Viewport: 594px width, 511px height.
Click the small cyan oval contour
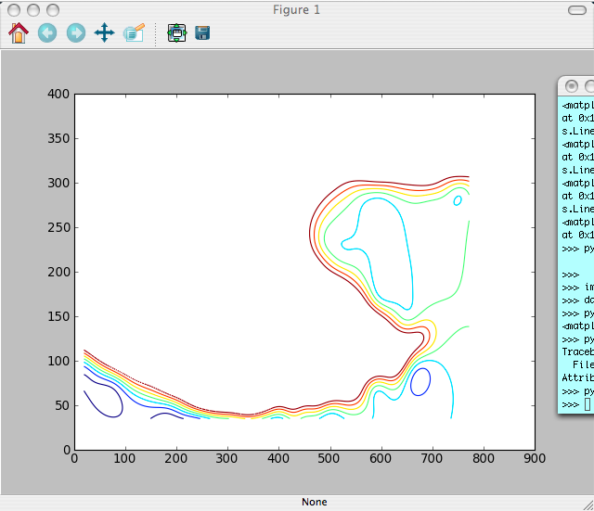click(x=458, y=199)
